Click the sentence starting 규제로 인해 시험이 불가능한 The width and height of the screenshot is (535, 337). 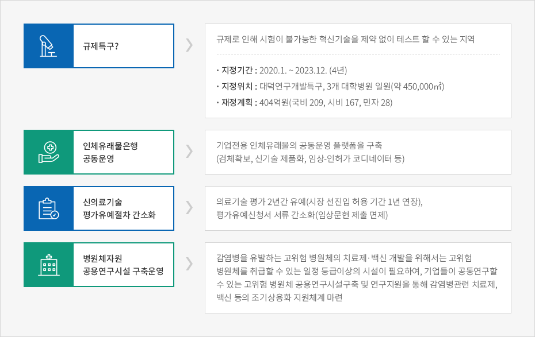click(x=345, y=39)
